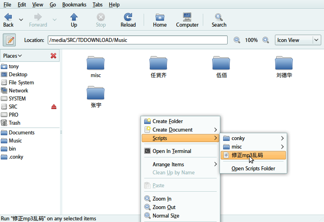324x222 pixels.
Task: Open .conky bookmark in sidebar
Action: coord(30,157)
